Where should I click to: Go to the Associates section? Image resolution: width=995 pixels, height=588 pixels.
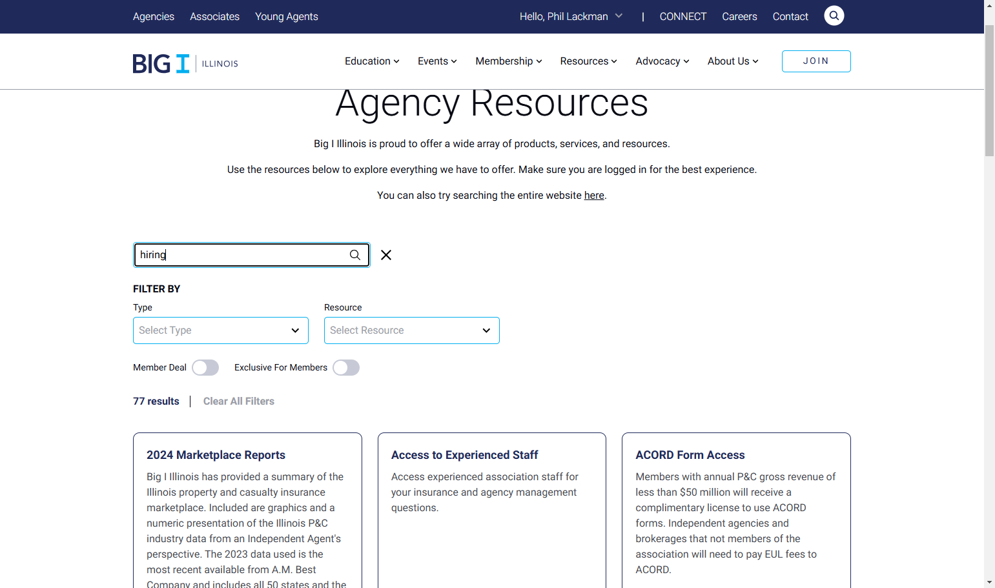(214, 16)
